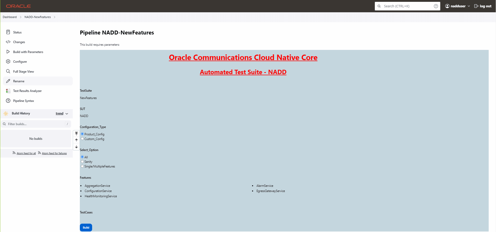Click the HealthMonitoringService feature text
496x232 pixels.
click(101, 196)
